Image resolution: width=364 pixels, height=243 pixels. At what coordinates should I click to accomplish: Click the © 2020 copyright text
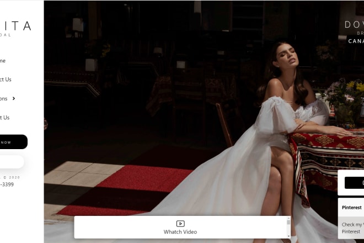[x=11, y=177]
